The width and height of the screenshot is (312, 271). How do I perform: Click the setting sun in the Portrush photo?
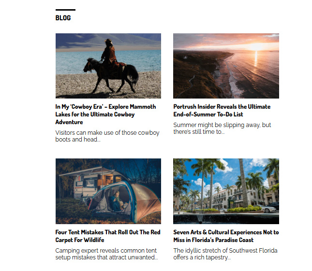tap(256, 47)
